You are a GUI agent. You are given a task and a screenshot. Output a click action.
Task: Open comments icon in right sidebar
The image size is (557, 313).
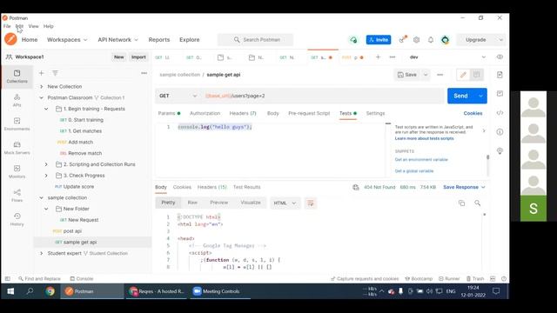click(x=500, y=94)
